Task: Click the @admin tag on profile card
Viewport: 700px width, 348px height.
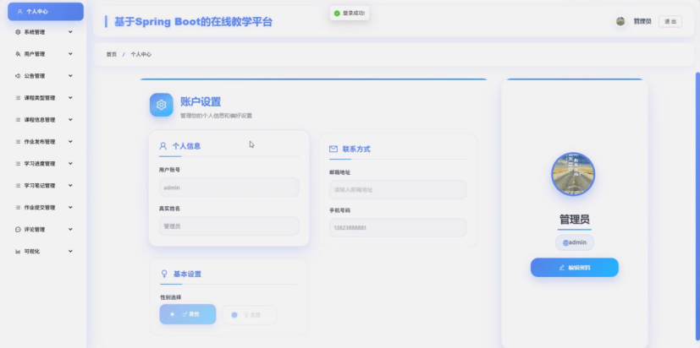Action: click(575, 242)
